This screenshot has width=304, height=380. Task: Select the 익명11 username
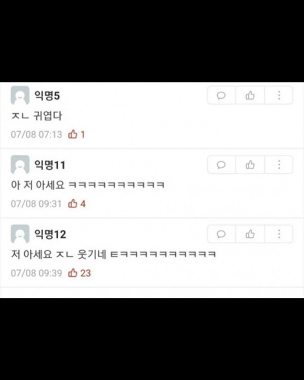click(50, 165)
